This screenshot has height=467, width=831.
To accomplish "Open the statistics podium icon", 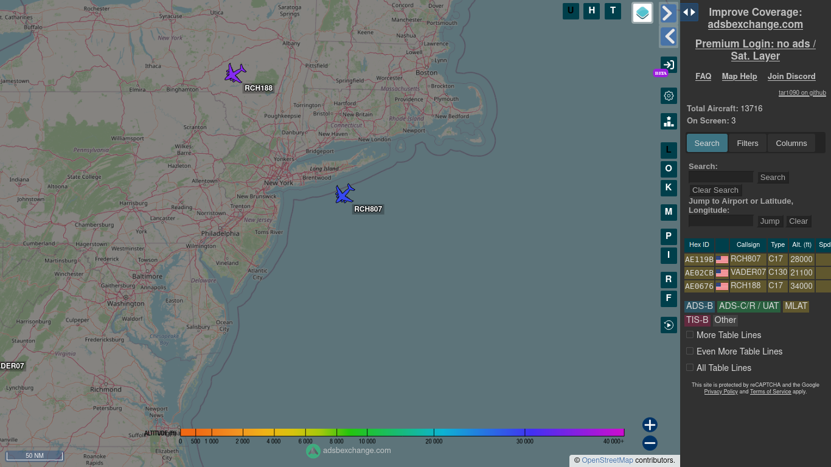I will tap(669, 121).
